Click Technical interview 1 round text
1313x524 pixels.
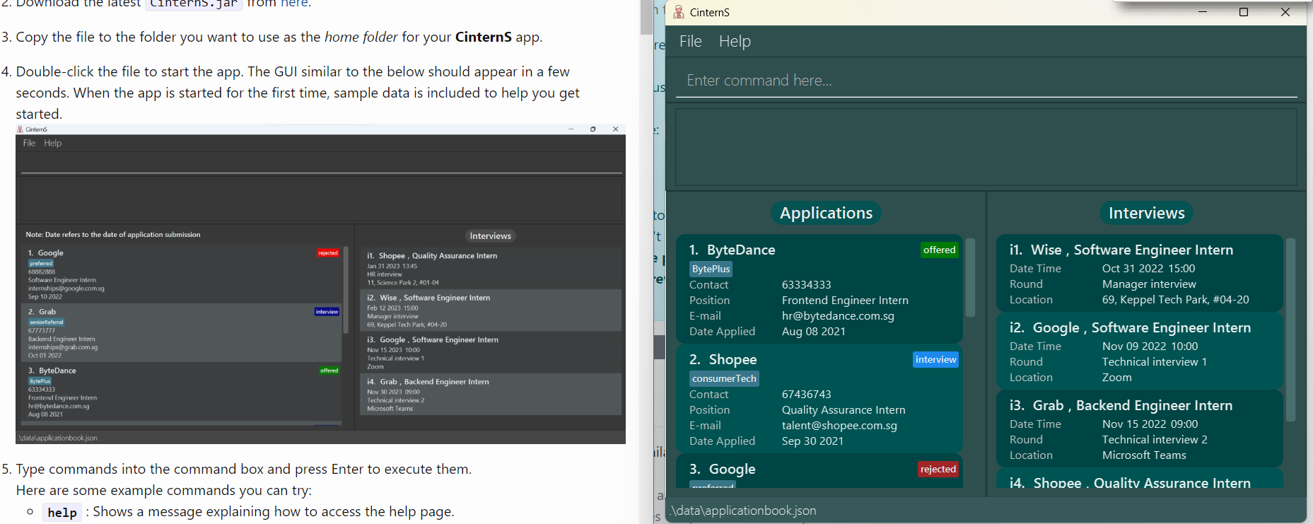1154,362
